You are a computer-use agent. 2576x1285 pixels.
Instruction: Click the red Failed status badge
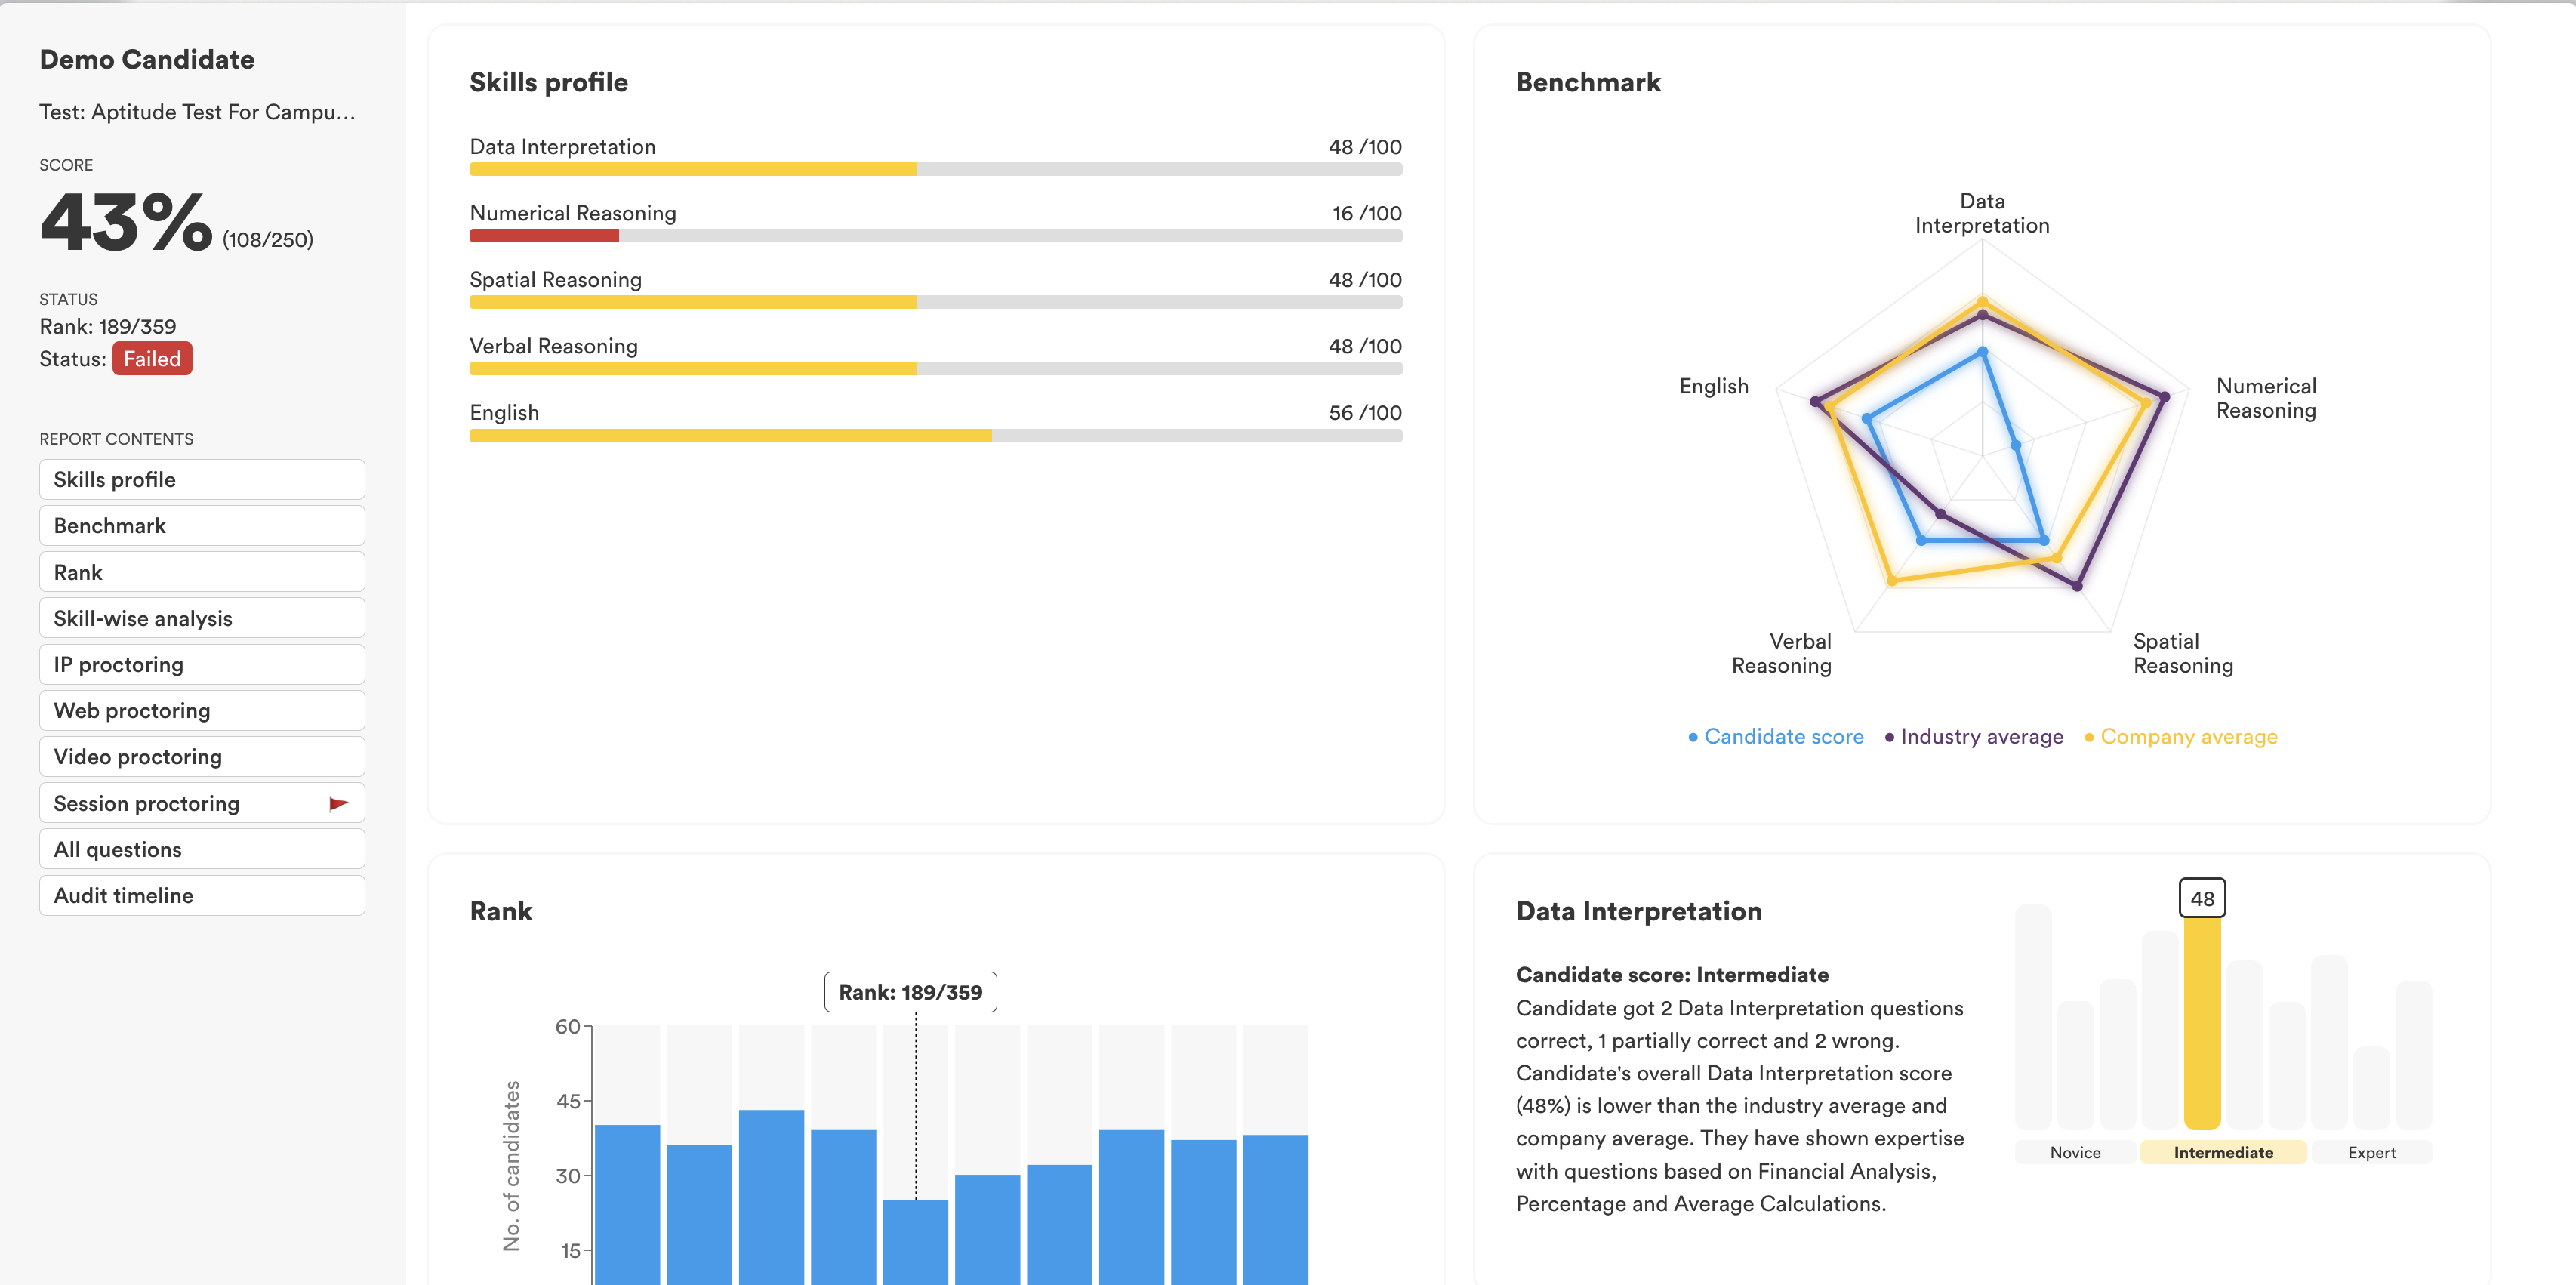coord(152,359)
